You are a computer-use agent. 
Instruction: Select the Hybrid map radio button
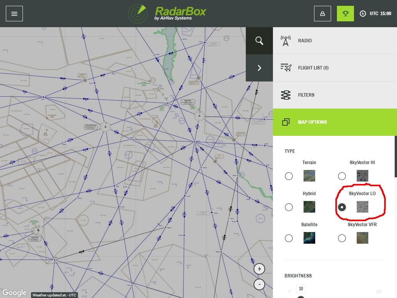coord(289,207)
